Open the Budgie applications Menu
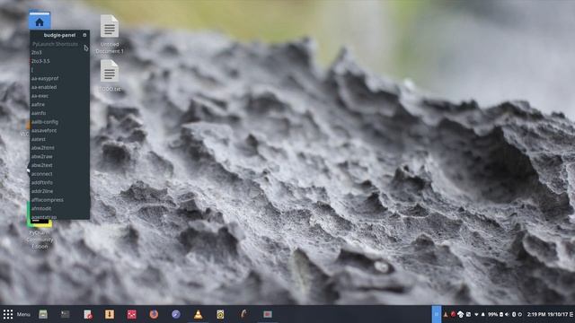 pyautogui.click(x=17, y=314)
